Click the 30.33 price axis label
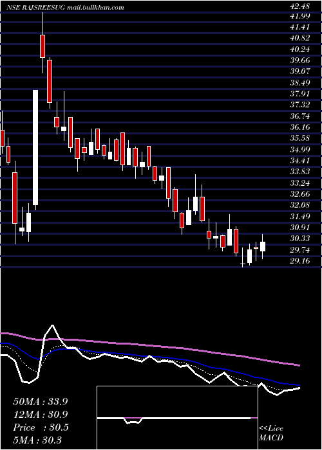This screenshot has width=322, height=450. pyautogui.click(x=299, y=239)
